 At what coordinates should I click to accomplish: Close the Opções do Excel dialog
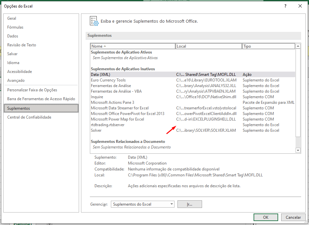(x=300, y=6)
